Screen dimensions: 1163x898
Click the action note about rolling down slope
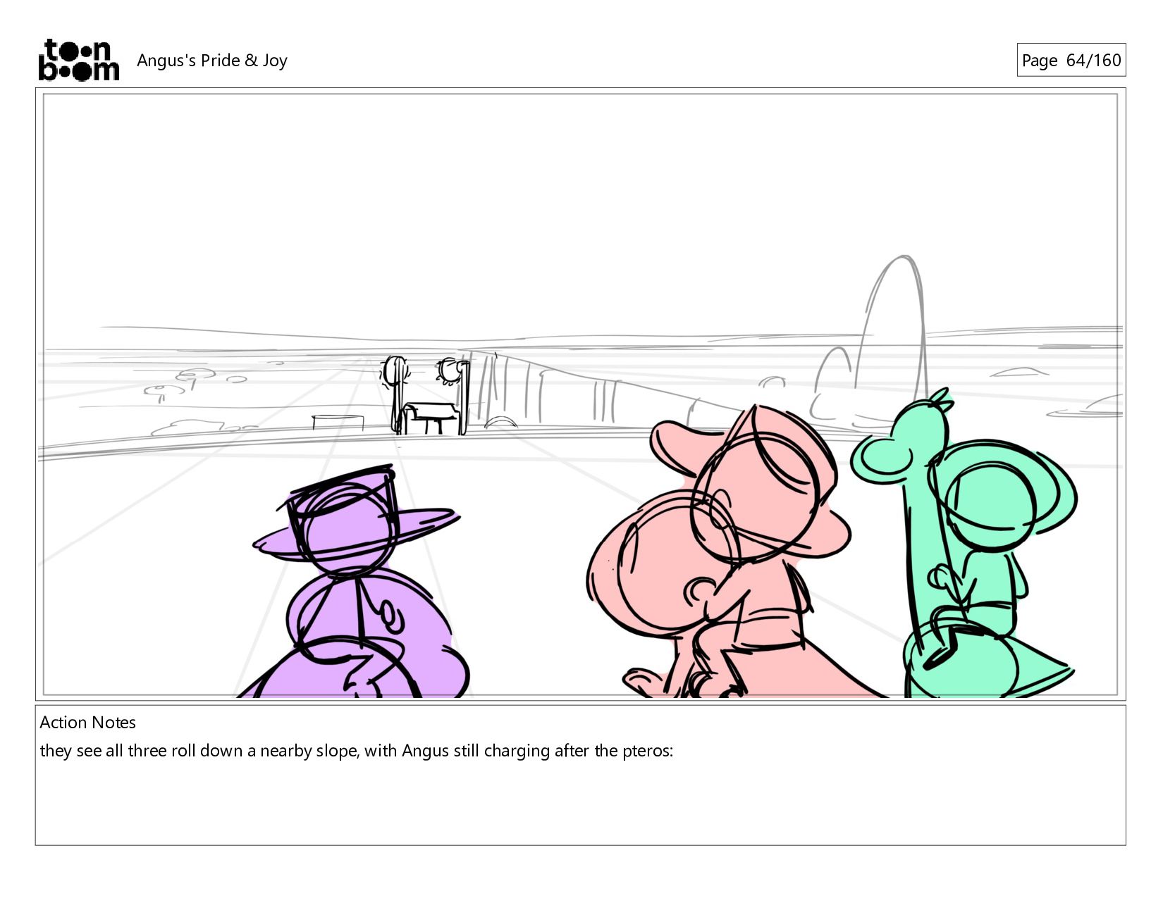click(x=357, y=751)
